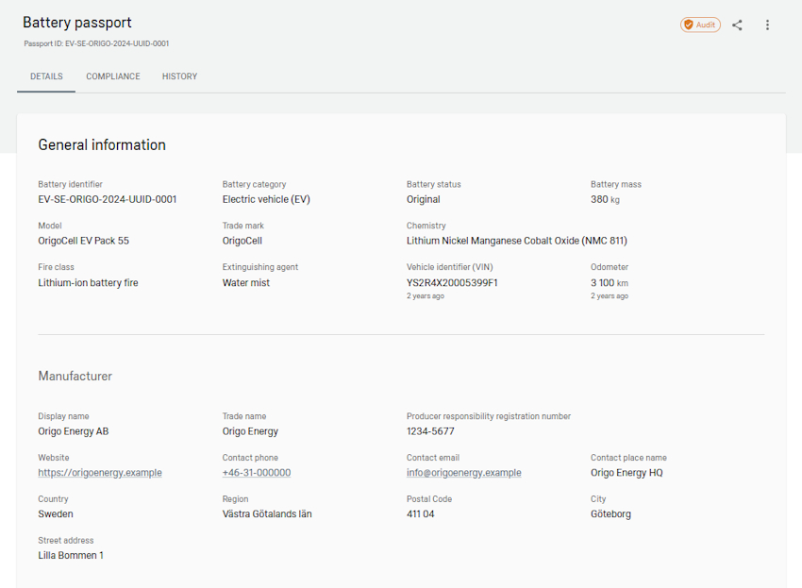Screen dimensions: 802x588
Task: Click the Manufacturer section heading
Action: tap(75, 376)
